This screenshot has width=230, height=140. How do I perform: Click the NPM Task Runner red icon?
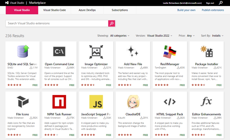click(x=59, y=102)
